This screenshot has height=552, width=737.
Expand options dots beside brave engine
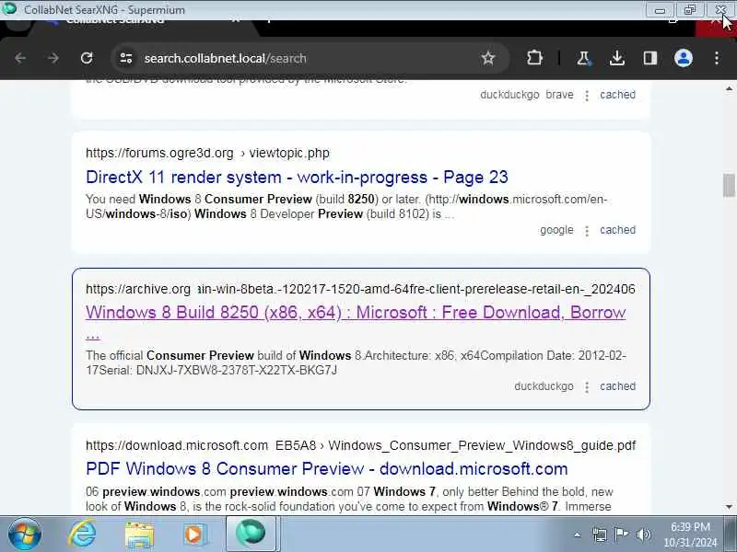click(587, 96)
